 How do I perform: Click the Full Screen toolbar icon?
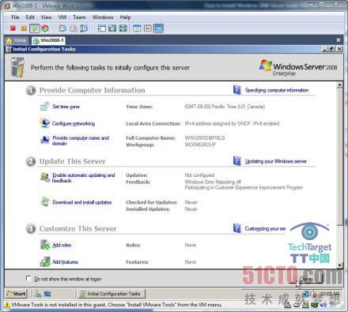coord(123,28)
